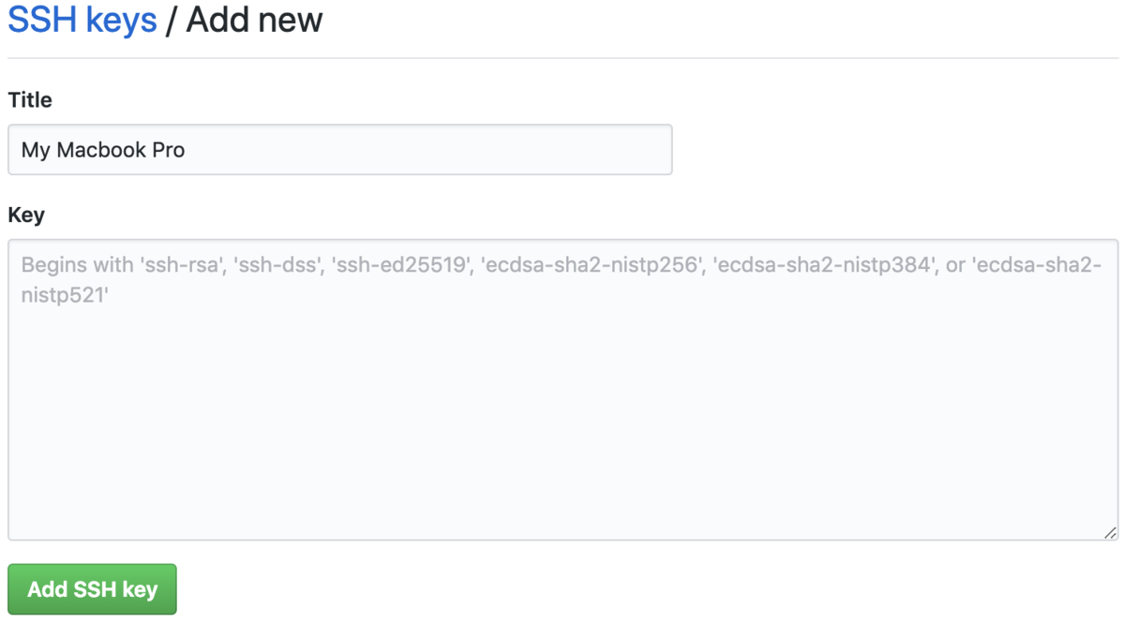Viewport: 1125px width, 624px height.
Task: Click the 'ssh-dss' placeholder text
Action: pyautogui.click(x=276, y=266)
